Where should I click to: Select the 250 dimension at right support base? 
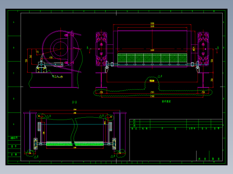click(203, 92)
